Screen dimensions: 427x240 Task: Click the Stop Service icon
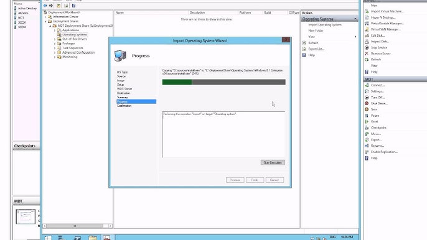click(x=367, y=47)
